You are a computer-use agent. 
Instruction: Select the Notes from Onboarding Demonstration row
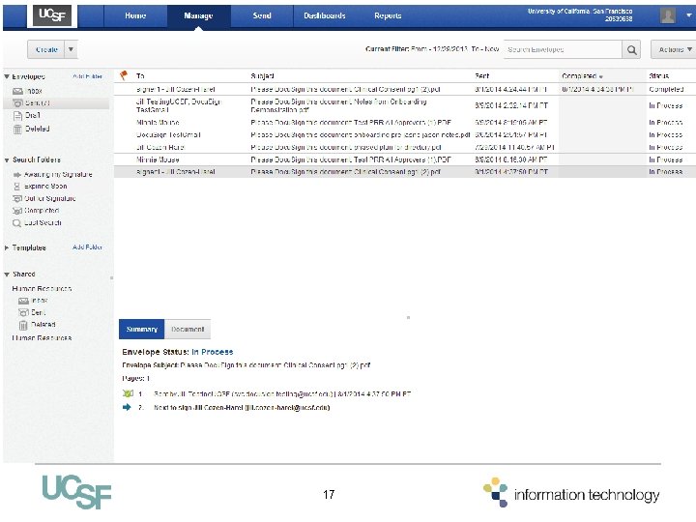405,105
